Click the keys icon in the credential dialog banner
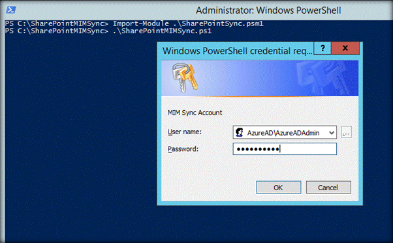This screenshot has height=243, width=393. (185, 78)
